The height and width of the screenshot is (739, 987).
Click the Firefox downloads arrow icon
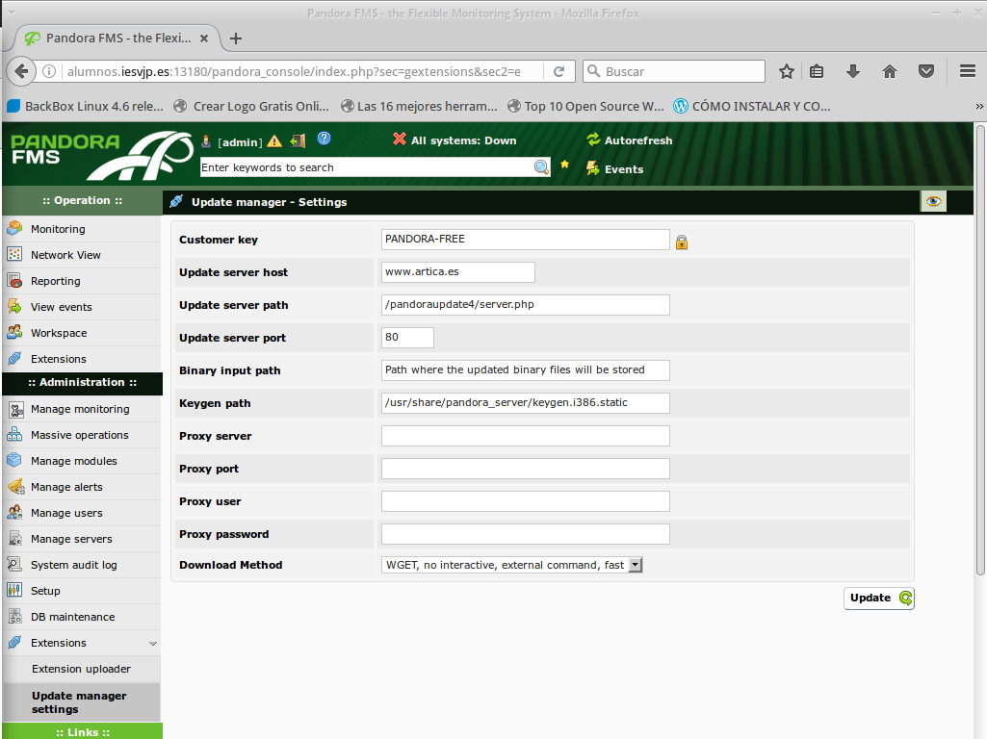click(x=853, y=71)
